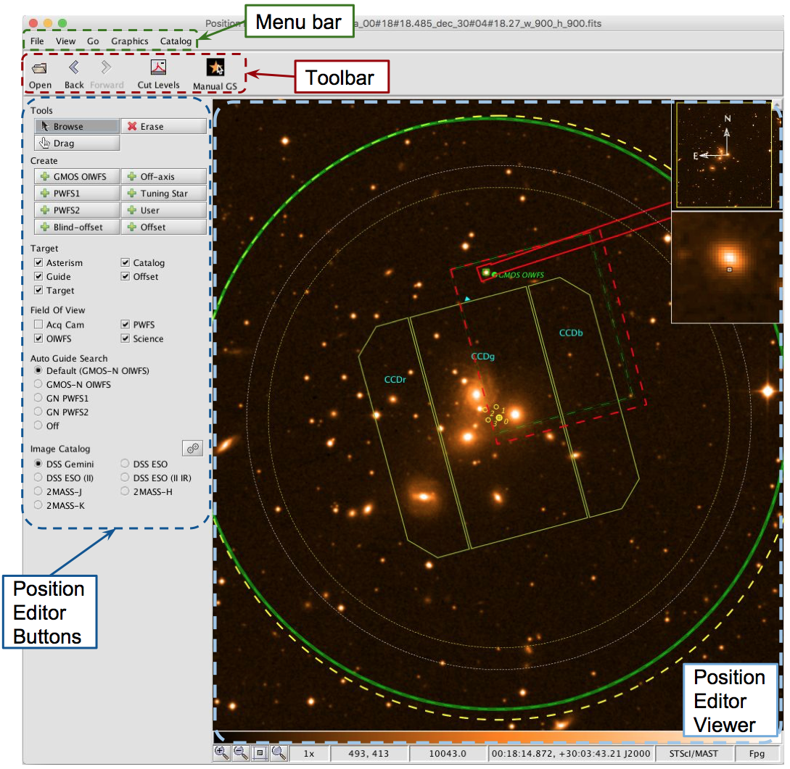This screenshot has height=769, width=790.
Task: Select the Drag hand tool
Action: pyautogui.click(x=77, y=143)
